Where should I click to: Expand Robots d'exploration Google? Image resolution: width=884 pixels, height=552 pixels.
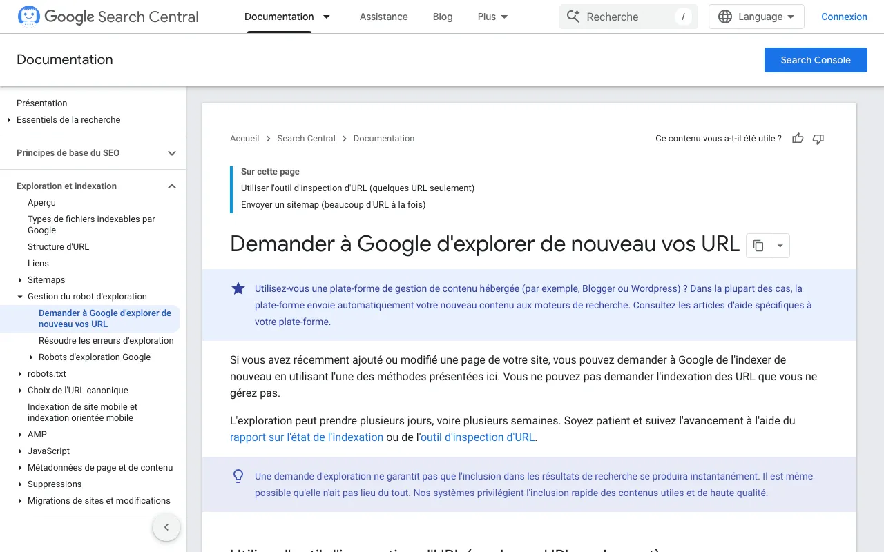point(31,357)
